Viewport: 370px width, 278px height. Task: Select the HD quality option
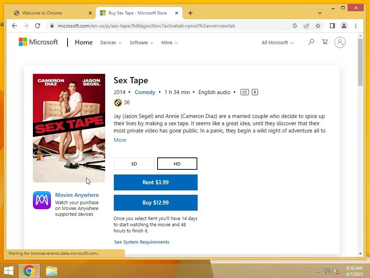[177, 164]
